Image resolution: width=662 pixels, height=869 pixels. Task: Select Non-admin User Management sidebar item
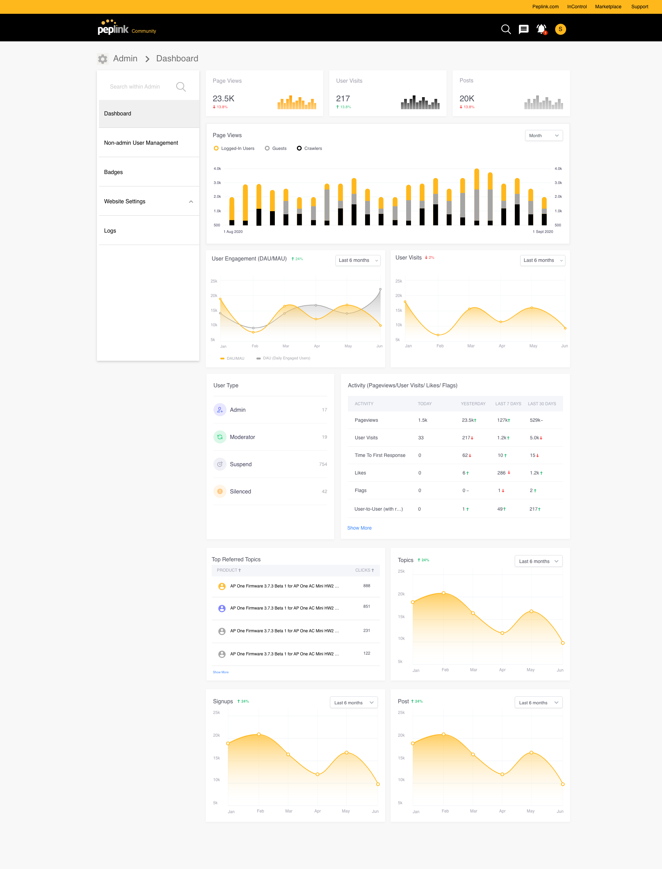(141, 143)
